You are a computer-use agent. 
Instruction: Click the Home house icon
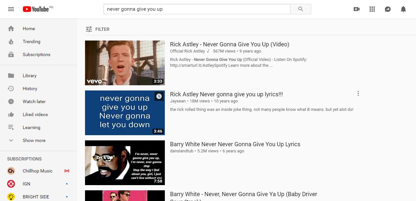click(x=11, y=29)
